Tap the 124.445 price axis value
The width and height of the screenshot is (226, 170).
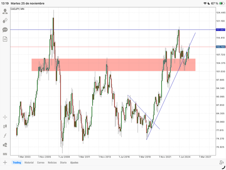(x=220, y=13)
